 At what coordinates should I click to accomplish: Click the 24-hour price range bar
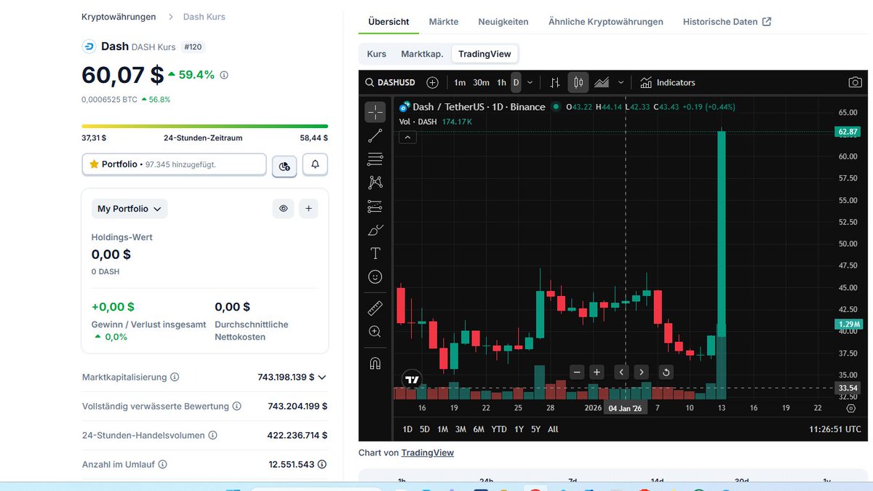click(x=204, y=125)
